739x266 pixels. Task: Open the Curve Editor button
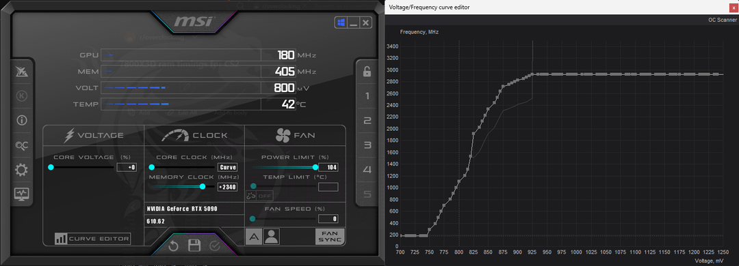(x=92, y=239)
